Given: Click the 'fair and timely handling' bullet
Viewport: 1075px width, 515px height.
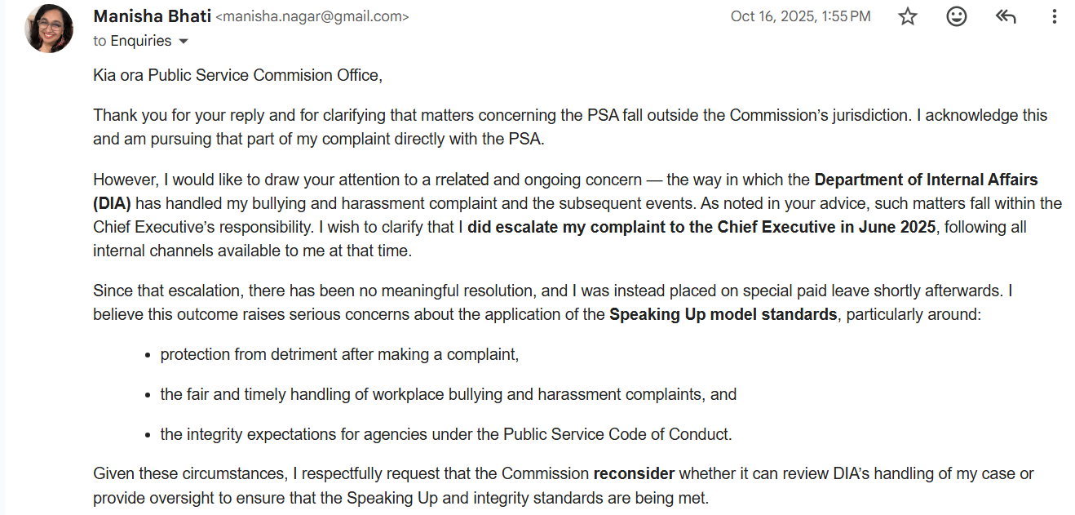Looking at the screenshot, I should (449, 394).
